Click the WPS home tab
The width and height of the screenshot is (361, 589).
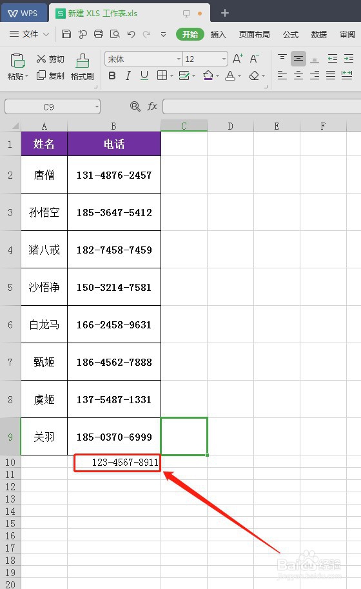click(23, 13)
